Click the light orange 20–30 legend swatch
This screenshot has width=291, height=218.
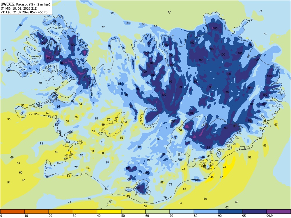tap(61, 212)
